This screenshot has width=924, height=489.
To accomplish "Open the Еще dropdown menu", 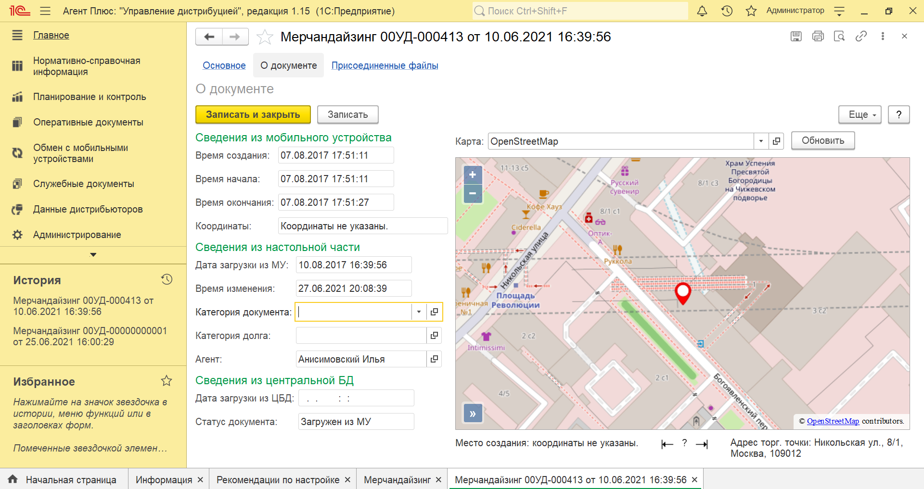I will pos(860,114).
